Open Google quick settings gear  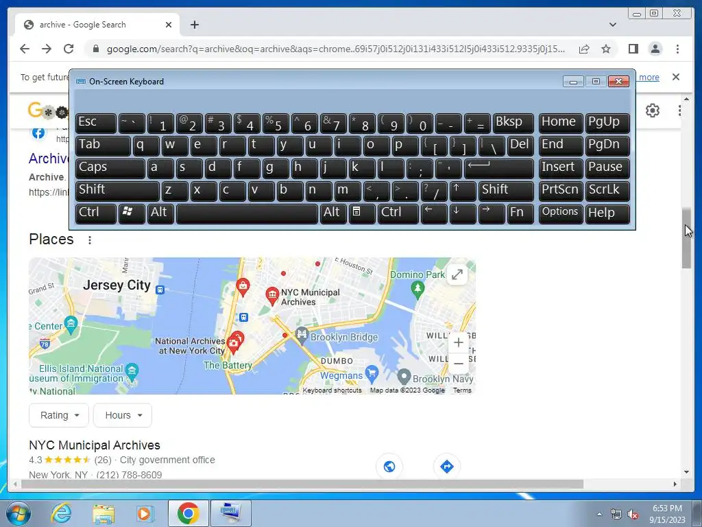pyautogui.click(x=653, y=110)
